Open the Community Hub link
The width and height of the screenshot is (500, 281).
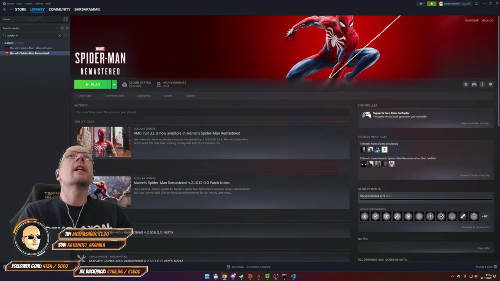pos(114,96)
